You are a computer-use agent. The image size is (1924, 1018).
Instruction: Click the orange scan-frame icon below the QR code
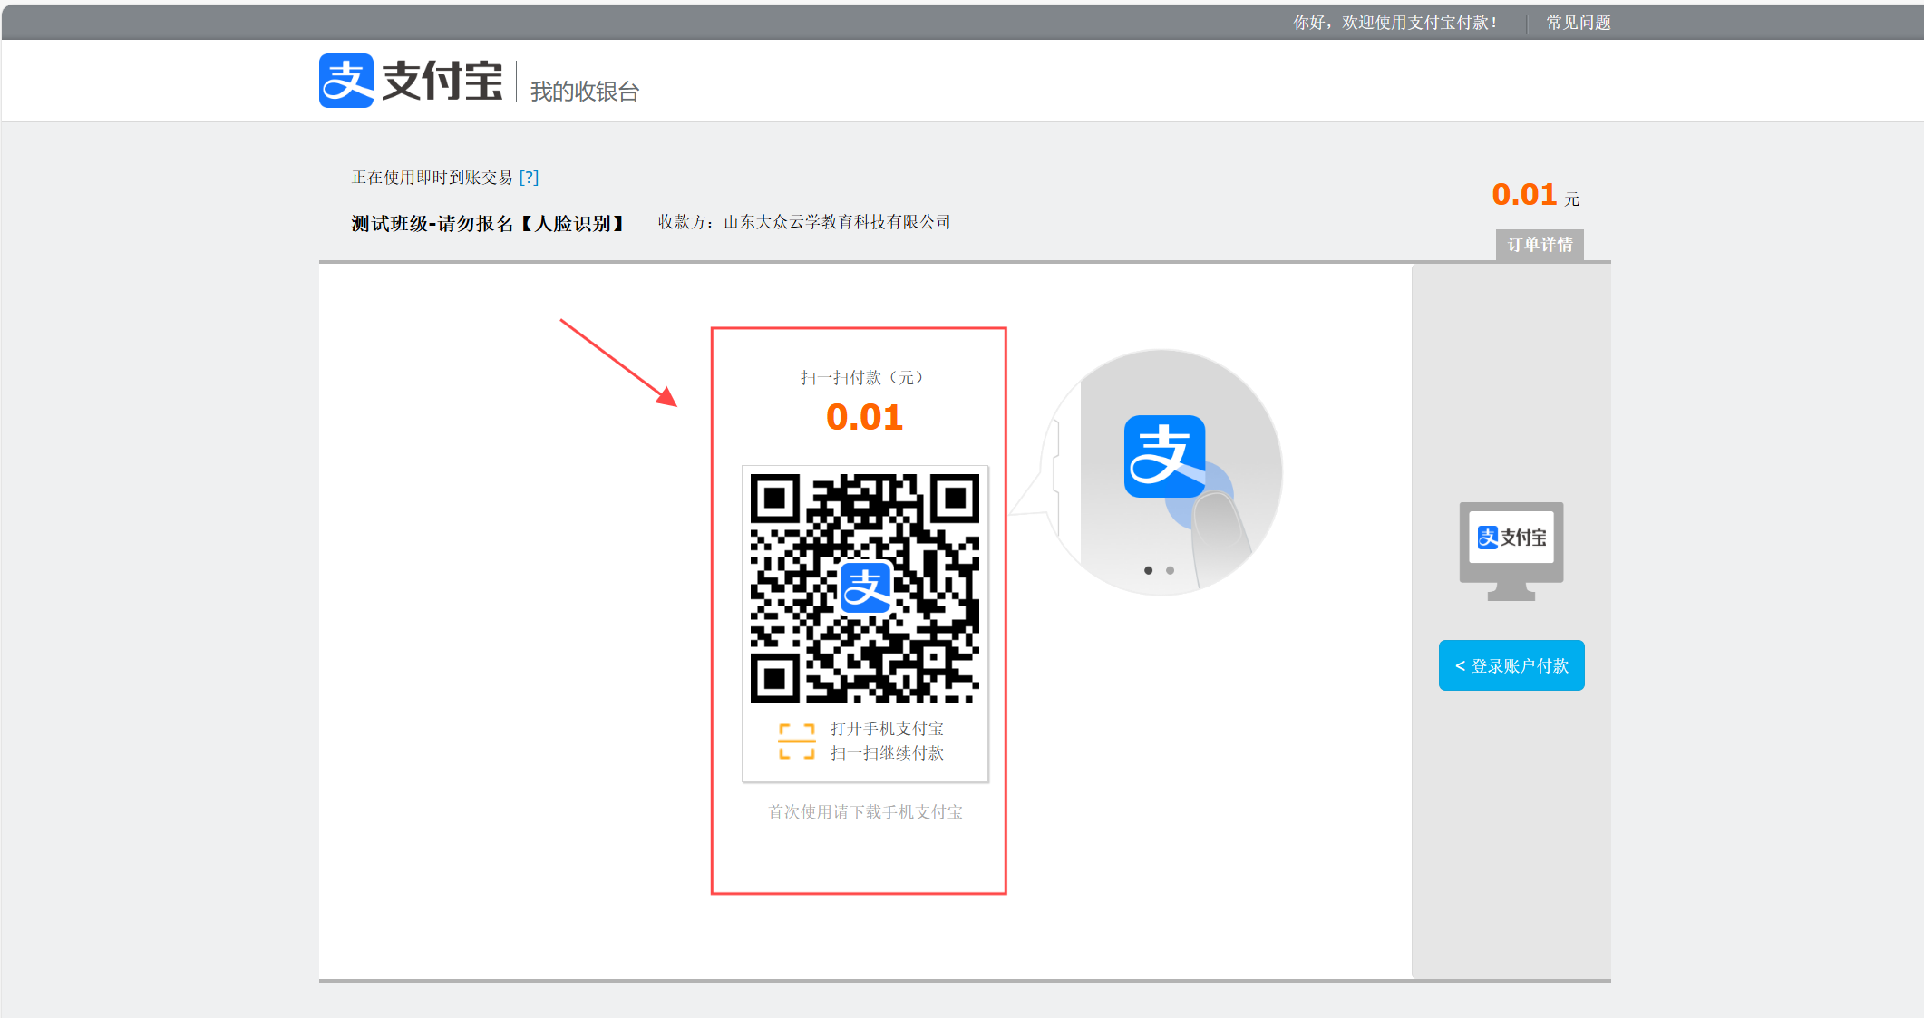[797, 742]
